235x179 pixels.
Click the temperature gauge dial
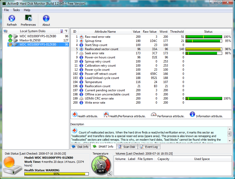pos(101,165)
